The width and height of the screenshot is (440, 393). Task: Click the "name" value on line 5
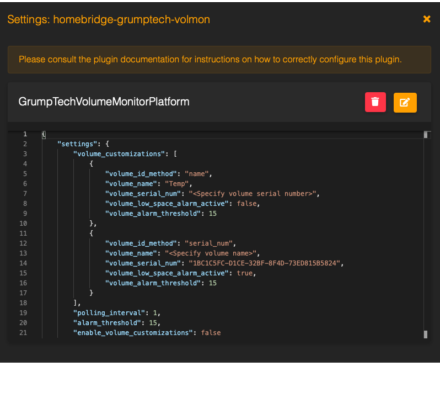[197, 174]
